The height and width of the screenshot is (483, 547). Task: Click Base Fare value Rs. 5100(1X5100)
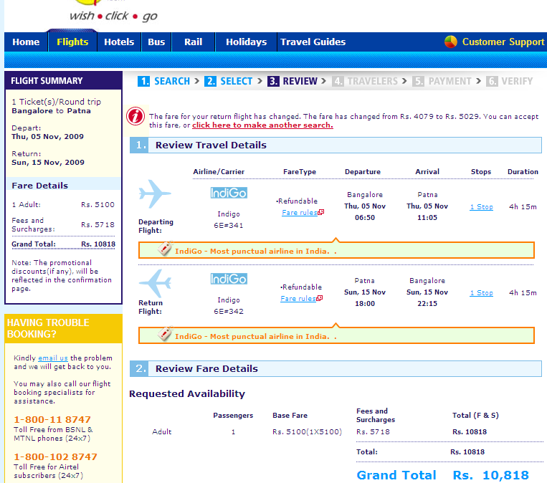307,431
